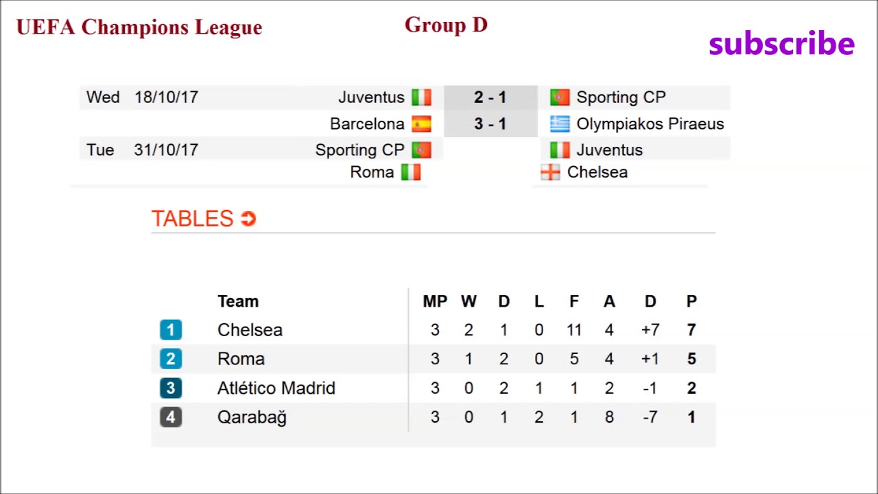Click the purple subscribe text
Screen dimensions: 878x494
point(781,44)
